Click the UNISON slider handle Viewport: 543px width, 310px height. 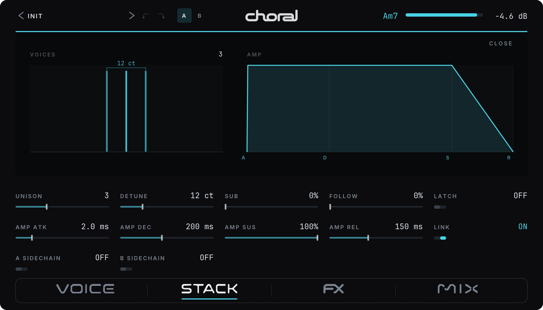[x=47, y=207]
